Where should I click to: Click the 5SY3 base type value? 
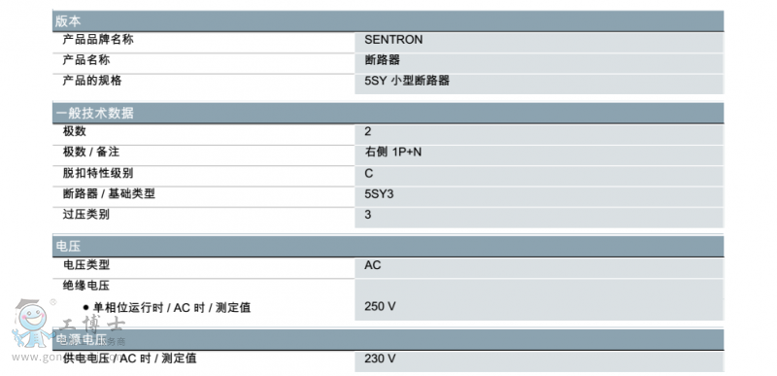point(379,194)
